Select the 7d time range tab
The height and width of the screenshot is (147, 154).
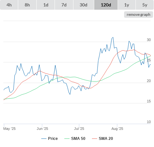pos(64,5)
